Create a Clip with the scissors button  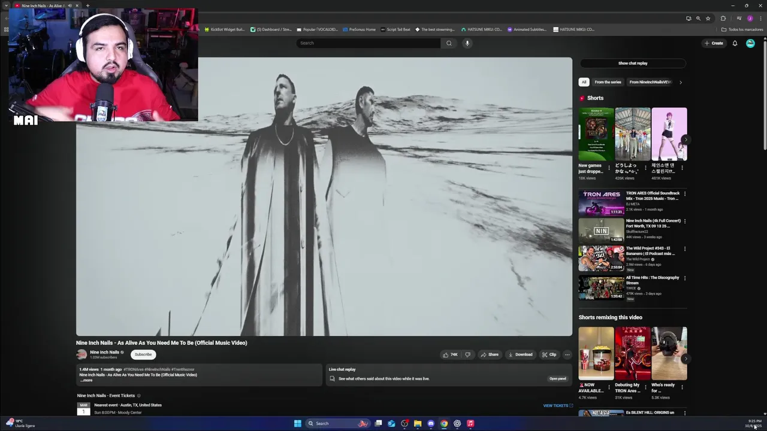(549, 354)
